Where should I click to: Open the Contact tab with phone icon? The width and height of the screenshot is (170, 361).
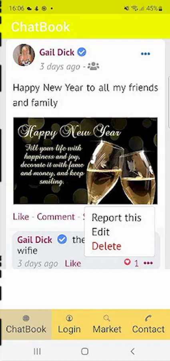[x=148, y=324]
